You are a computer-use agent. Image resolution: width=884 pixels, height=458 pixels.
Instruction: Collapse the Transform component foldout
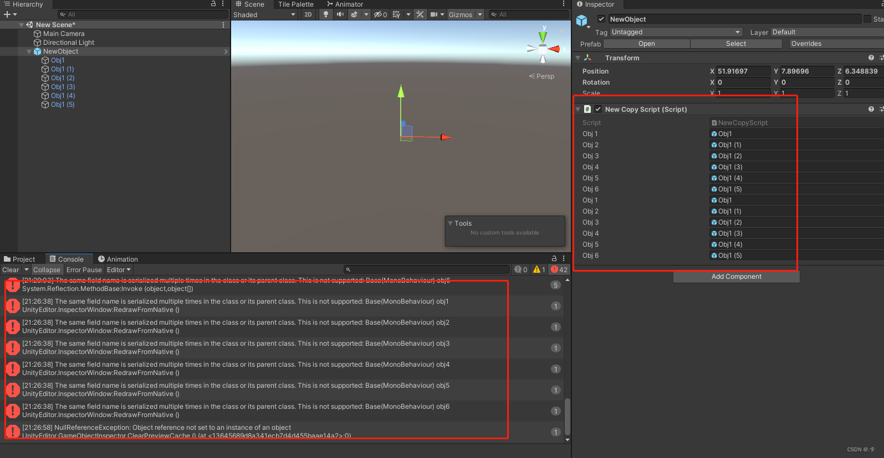pyautogui.click(x=578, y=58)
